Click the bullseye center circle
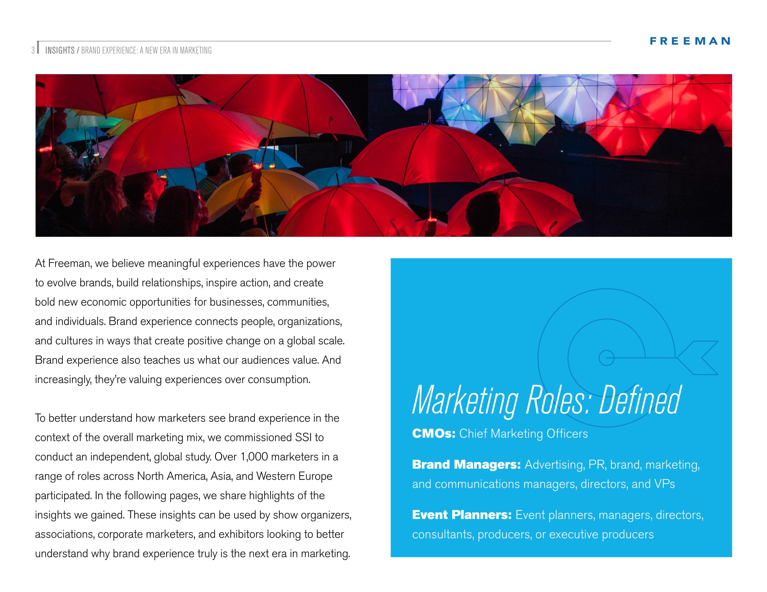767x592 pixels. click(606, 358)
